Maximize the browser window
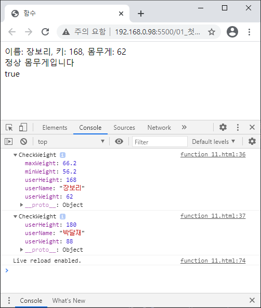Viewport: 261px width, 308px height. pyautogui.click(x=225, y=8)
